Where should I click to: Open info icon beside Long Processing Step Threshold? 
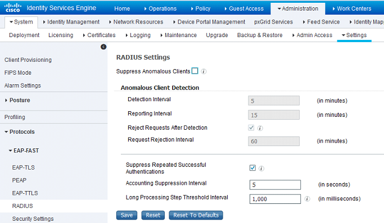coord(307,199)
